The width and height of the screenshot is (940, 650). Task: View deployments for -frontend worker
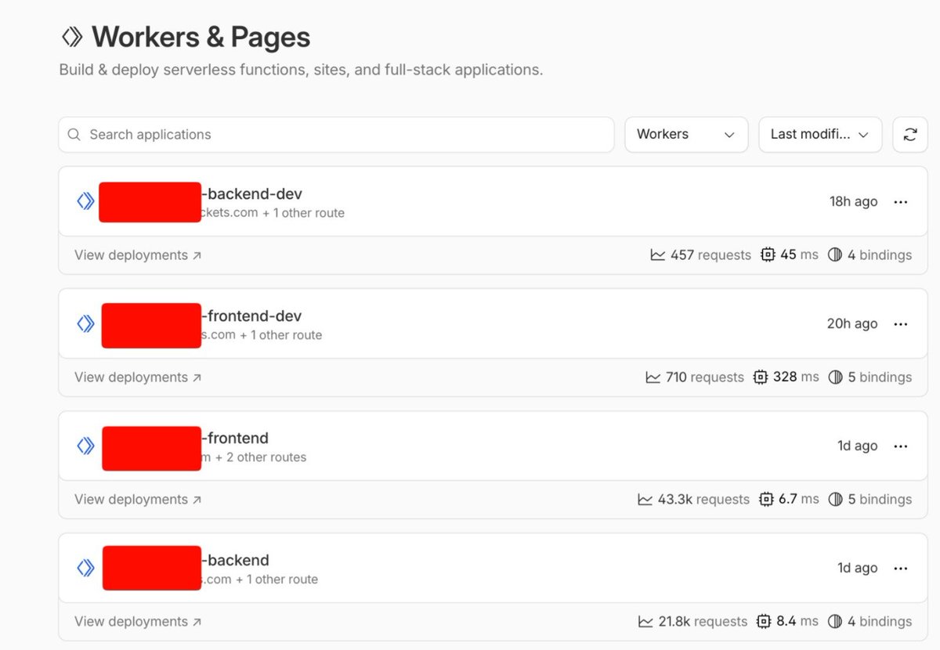pyautogui.click(x=138, y=500)
